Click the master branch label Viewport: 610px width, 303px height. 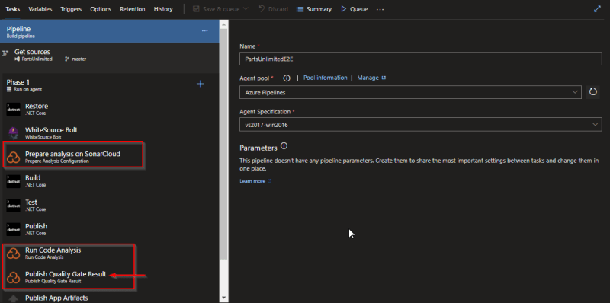coord(79,59)
